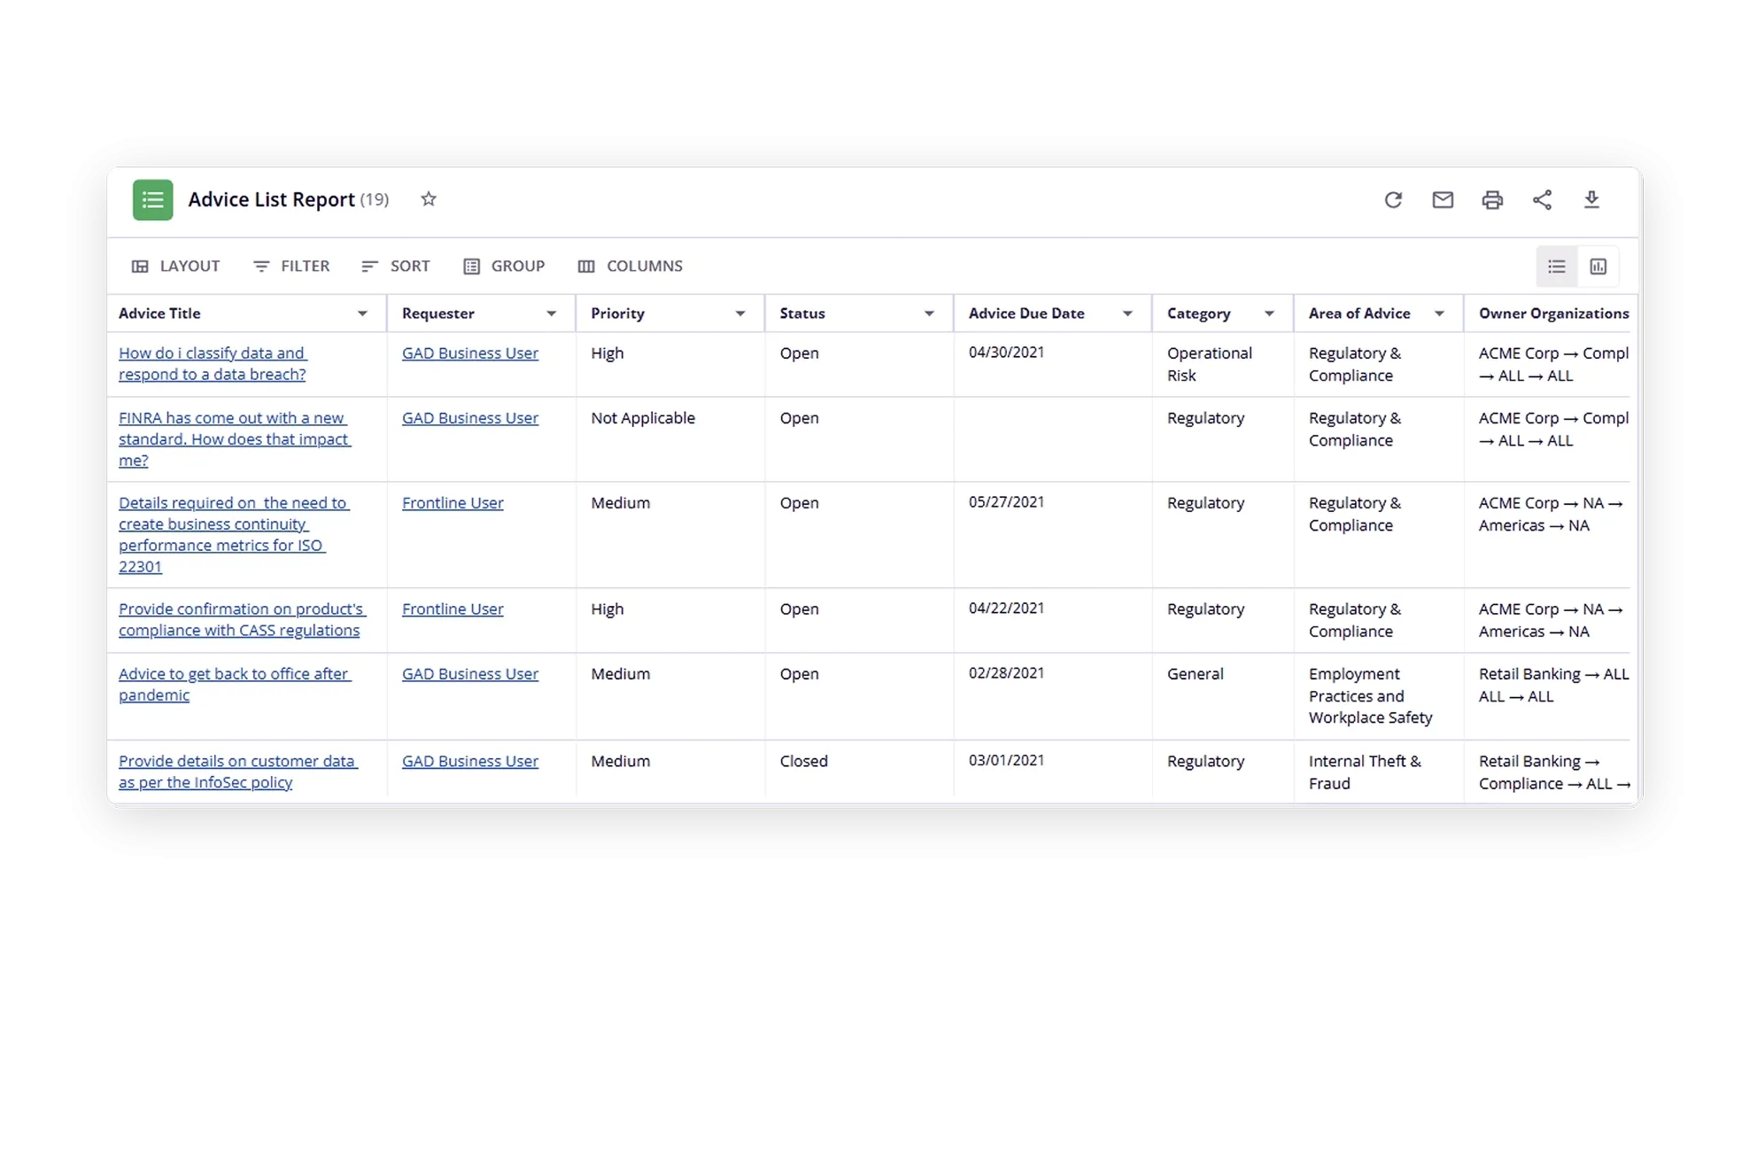Viewport: 1749px width, 1163px height.
Task: Click the refresh report icon
Action: point(1393,200)
